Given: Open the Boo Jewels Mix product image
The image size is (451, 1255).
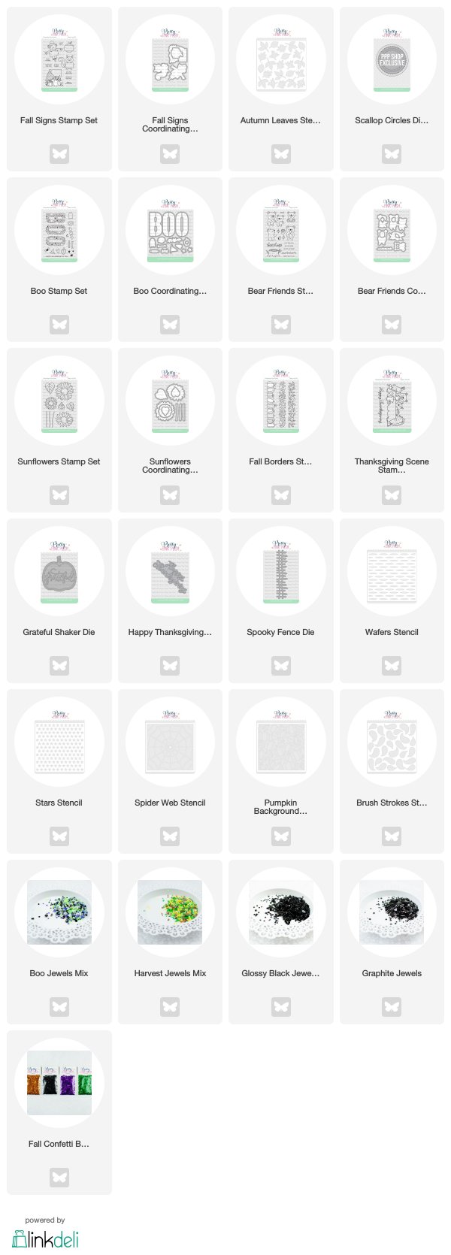Looking at the screenshot, I should [59, 912].
